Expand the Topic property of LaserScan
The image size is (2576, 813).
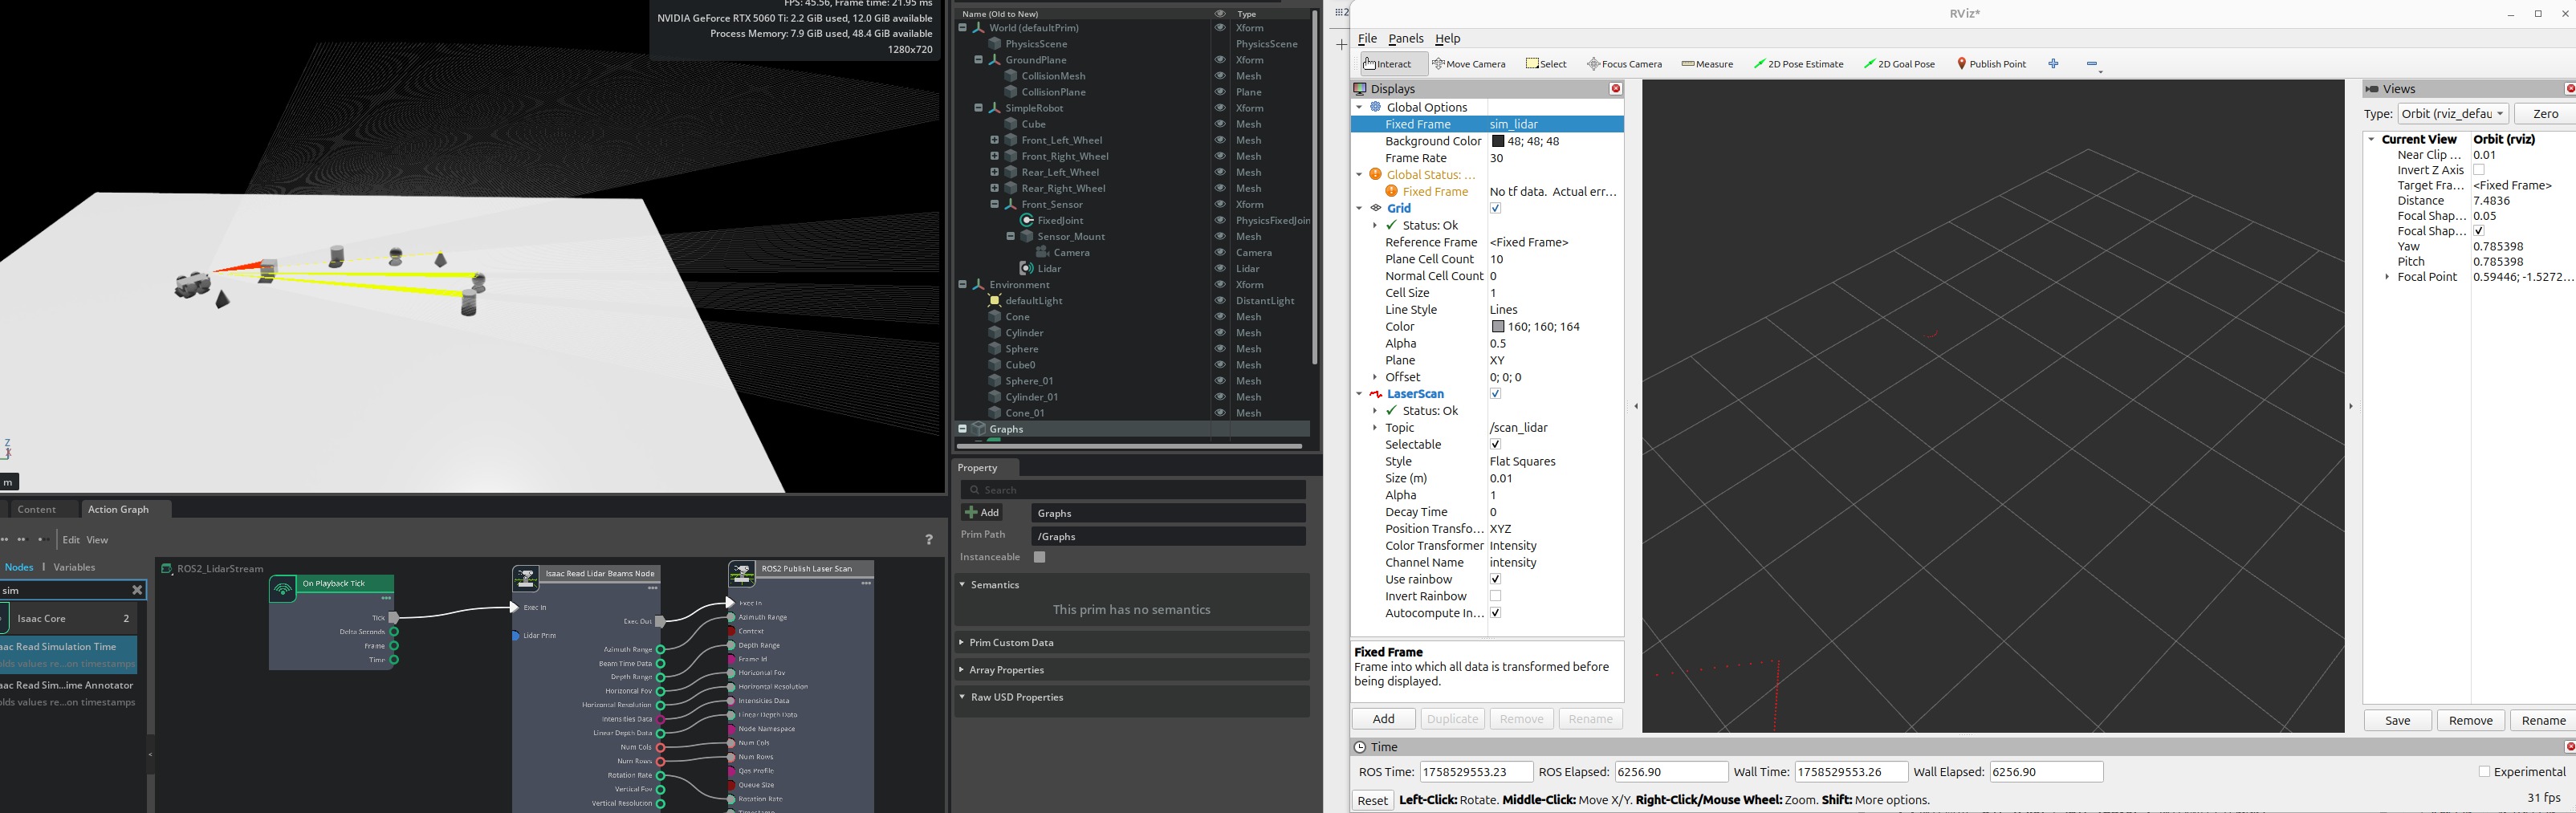click(x=1375, y=428)
